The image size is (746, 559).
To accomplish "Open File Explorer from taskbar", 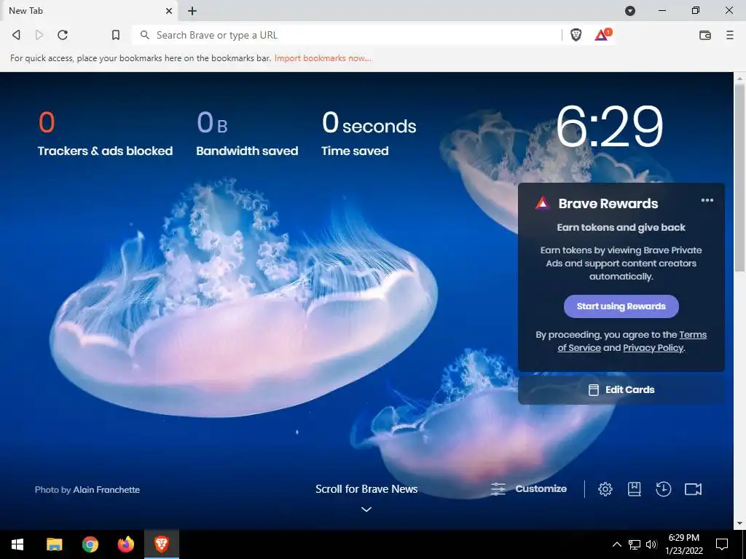I will pos(54,544).
